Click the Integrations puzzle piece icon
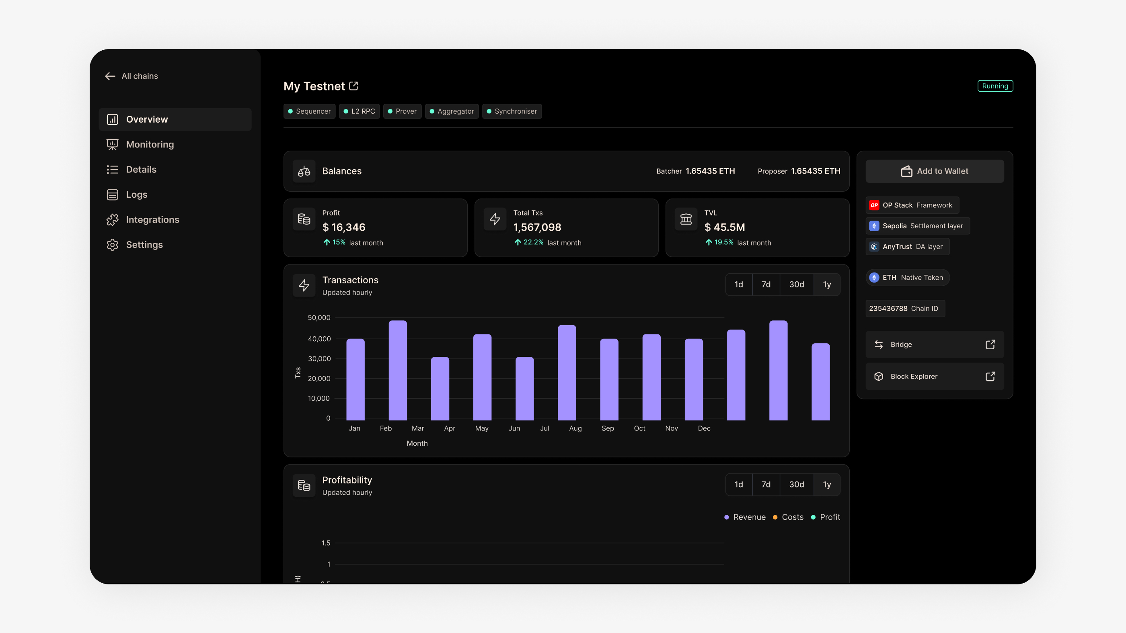The width and height of the screenshot is (1126, 633). tap(113, 220)
